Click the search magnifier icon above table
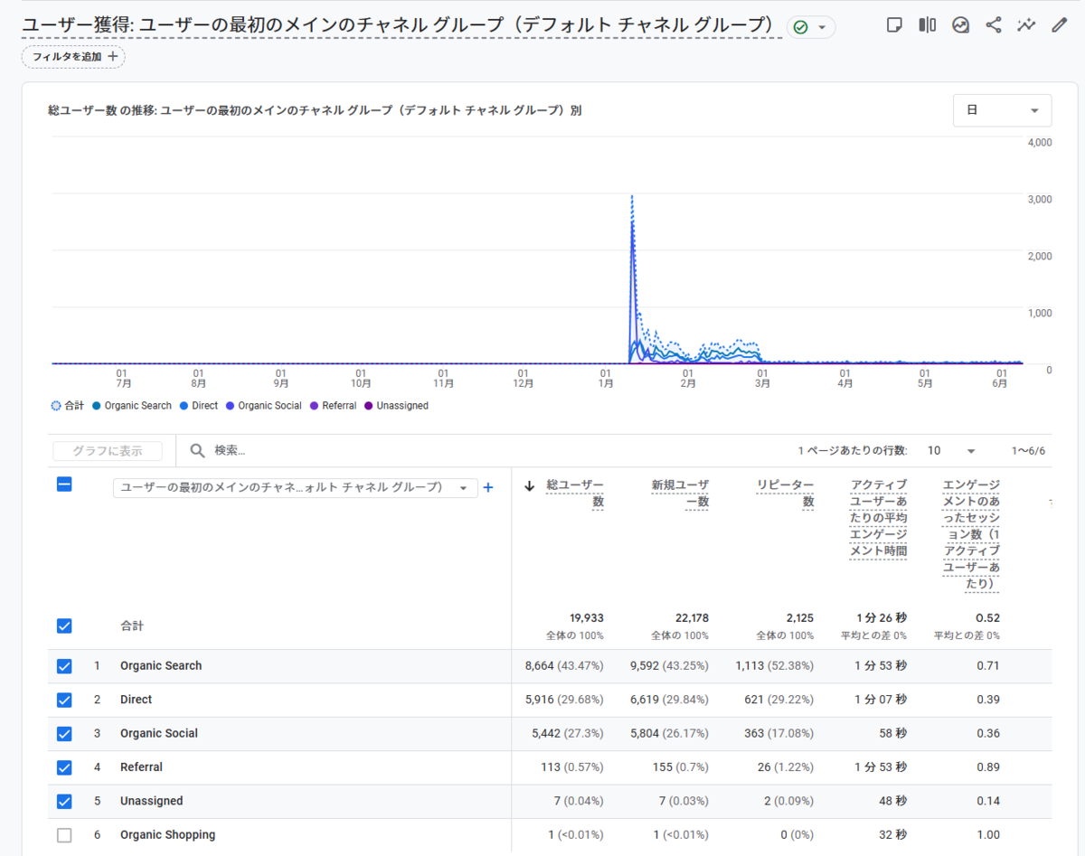The height and width of the screenshot is (856, 1085). click(x=197, y=450)
